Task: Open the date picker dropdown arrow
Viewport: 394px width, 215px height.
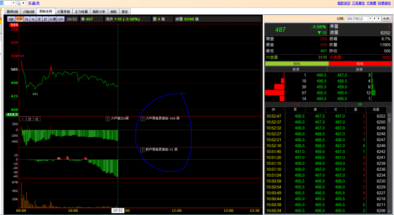Action: 370,19
